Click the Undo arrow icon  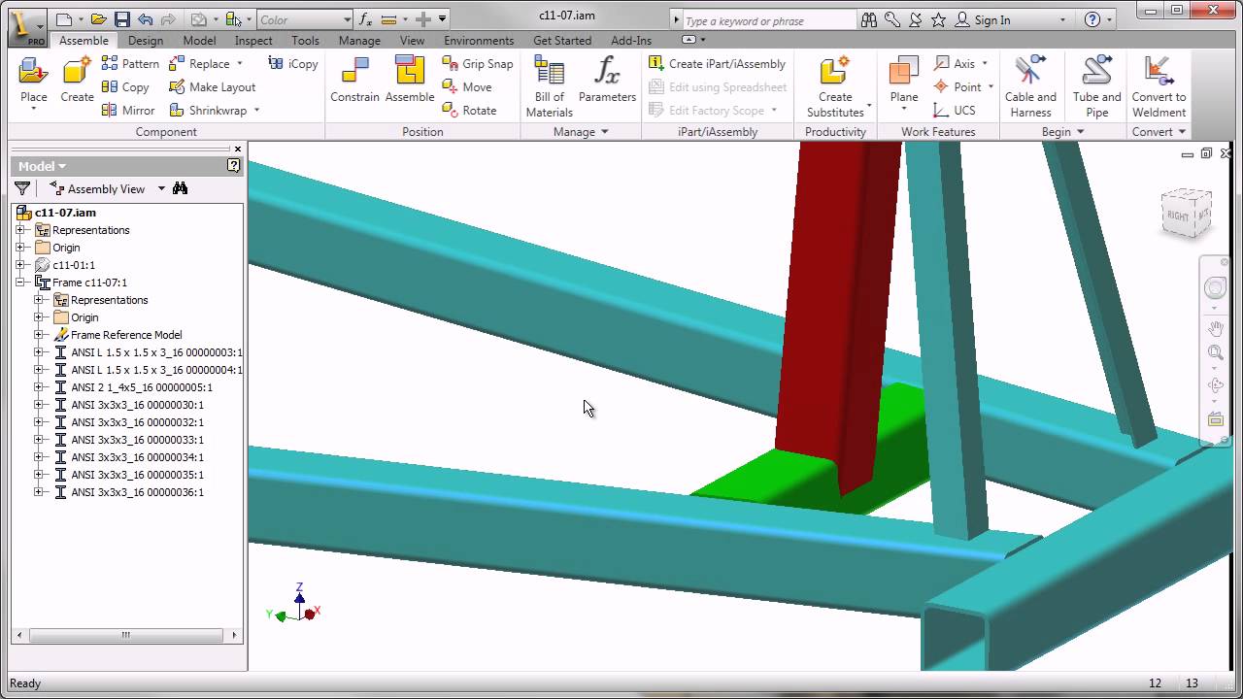(145, 19)
